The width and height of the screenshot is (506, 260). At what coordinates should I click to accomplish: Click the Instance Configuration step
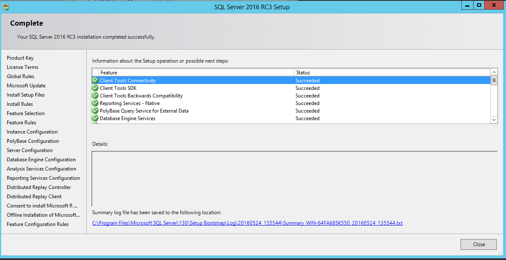point(32,132)
